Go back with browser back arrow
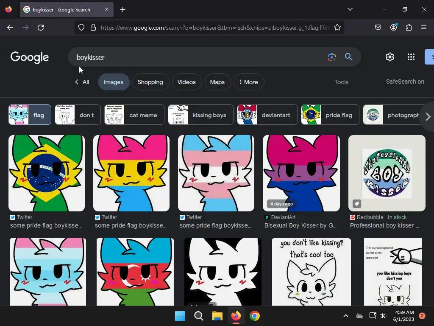 10,28
